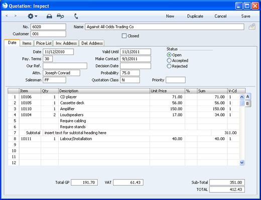Click the Description column header
Screen dimensions: 261x200
(x=104, y=91)
